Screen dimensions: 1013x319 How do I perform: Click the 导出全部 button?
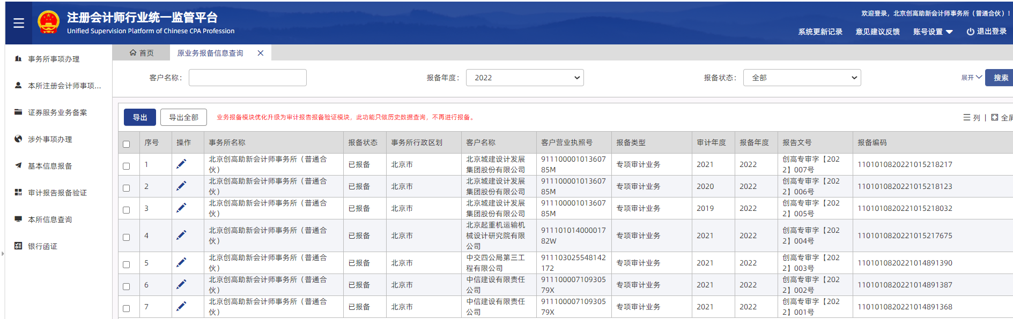(183, 117)
